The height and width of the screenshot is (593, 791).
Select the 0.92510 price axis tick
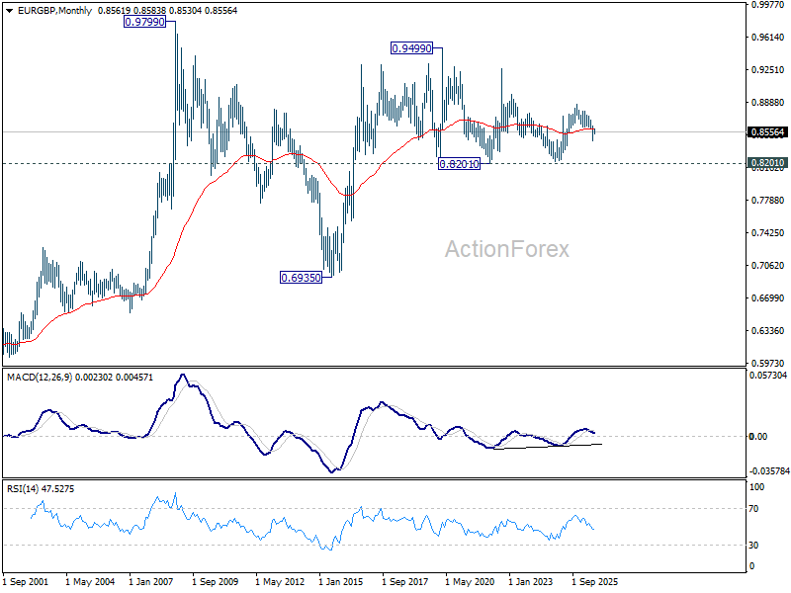tap(768, 69)
